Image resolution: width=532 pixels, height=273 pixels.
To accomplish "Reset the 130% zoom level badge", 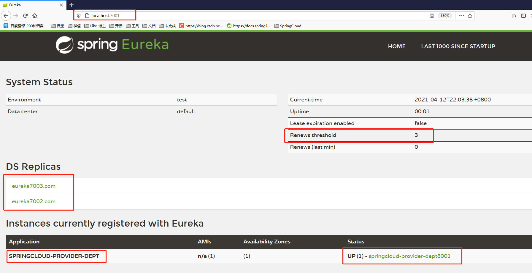I will (445, 16).
